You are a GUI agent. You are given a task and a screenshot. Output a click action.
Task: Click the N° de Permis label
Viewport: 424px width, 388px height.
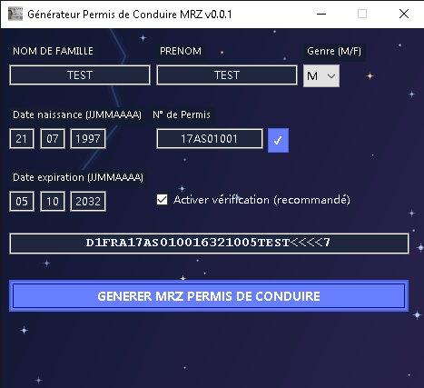182,114
